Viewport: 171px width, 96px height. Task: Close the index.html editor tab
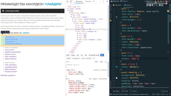click(122, 5)
